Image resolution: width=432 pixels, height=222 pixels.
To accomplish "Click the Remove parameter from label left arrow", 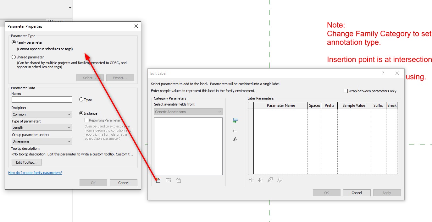I will [235, 131].
